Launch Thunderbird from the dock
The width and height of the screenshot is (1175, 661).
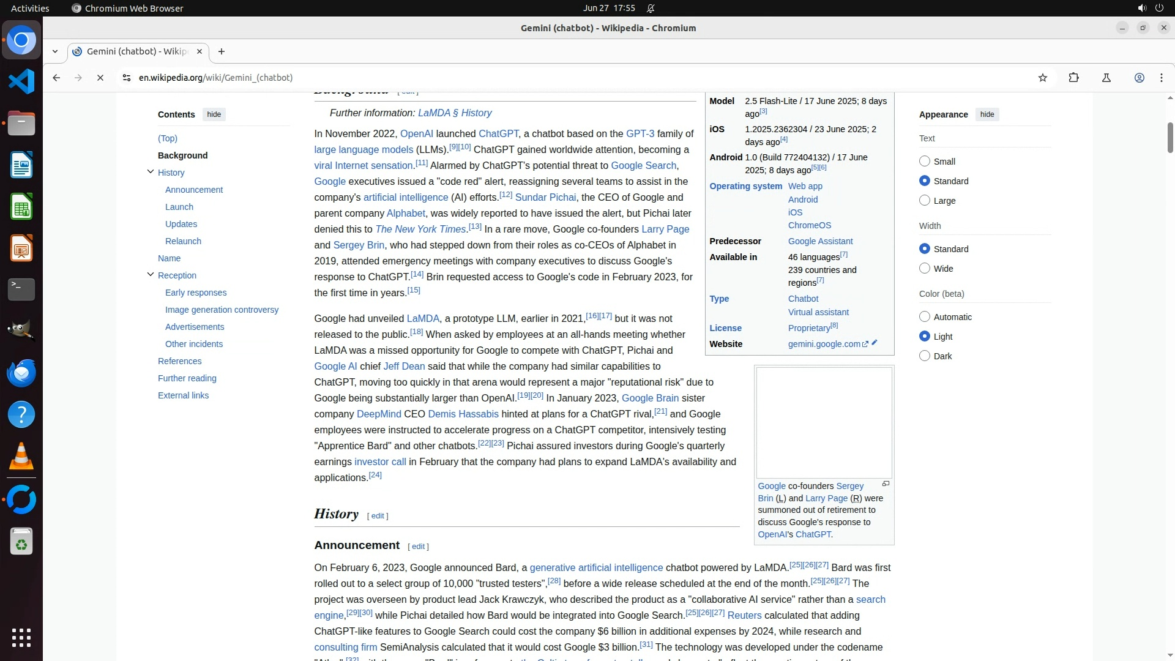[x=21, y=373]
